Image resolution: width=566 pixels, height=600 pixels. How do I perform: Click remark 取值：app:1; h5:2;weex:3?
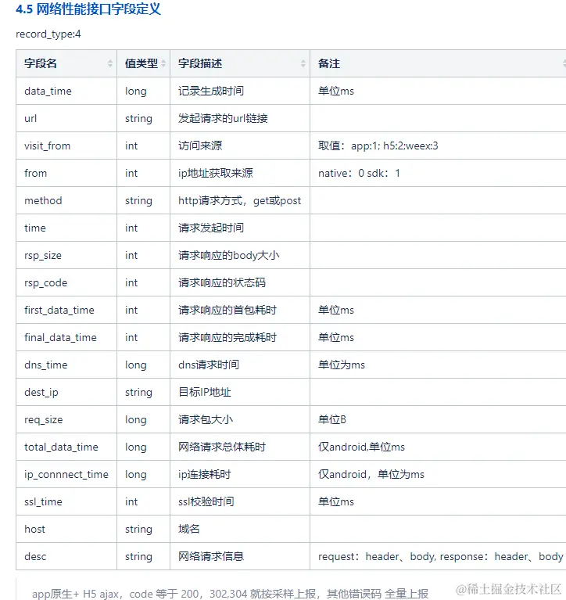pyautogui.click(x=378, y=146)
